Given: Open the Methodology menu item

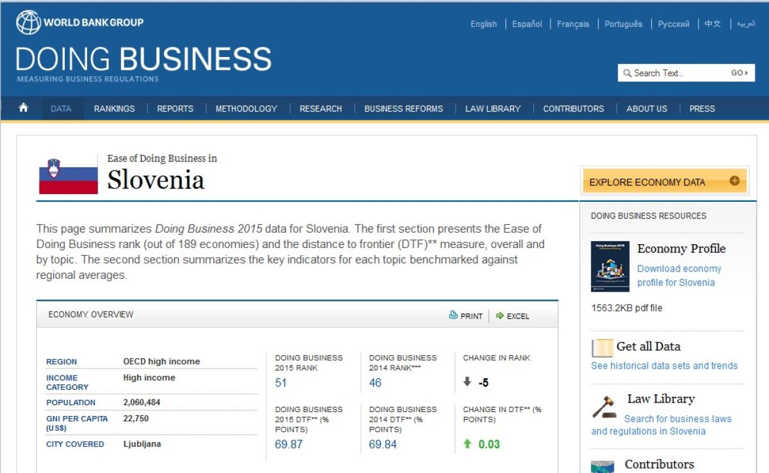Looking at the screenshot, I should (x=246, y=109).
